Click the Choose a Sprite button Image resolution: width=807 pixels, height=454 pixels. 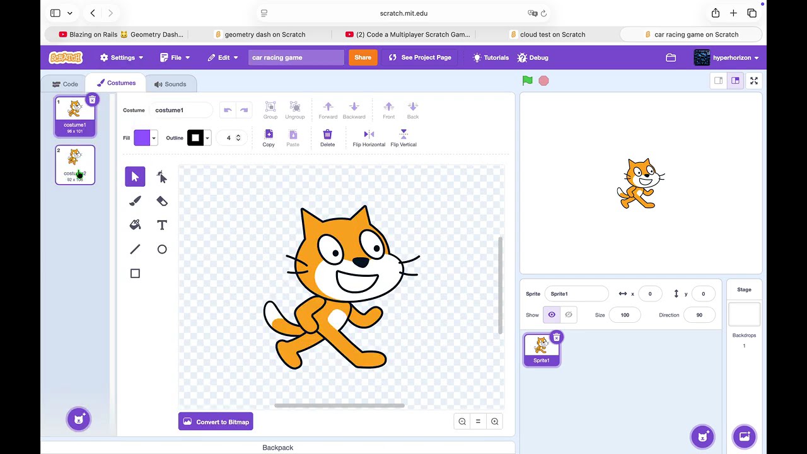[x=702, y=436]
